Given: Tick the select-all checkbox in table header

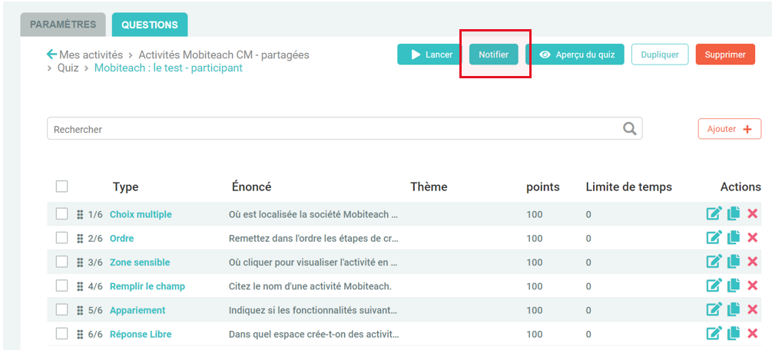Looking at the screenshot, I should click(x=62, y=187).
